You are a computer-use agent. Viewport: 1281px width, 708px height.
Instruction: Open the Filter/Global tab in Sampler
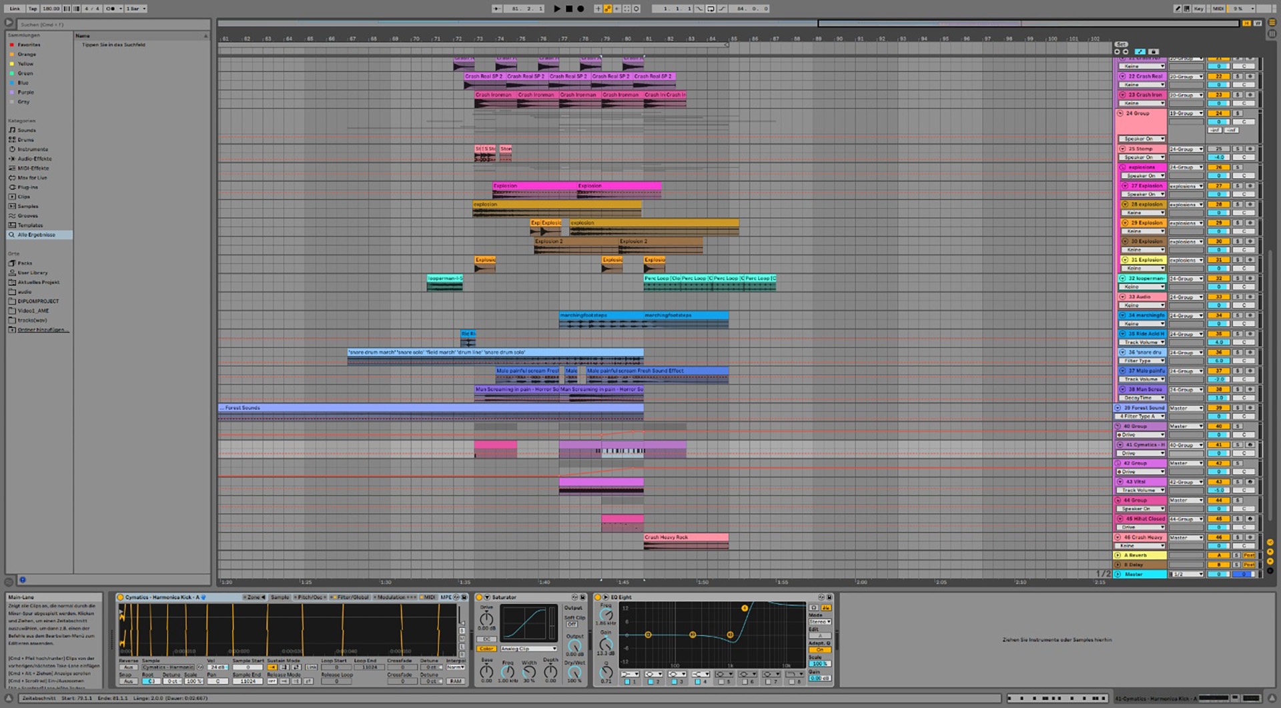tap(351, 597)
